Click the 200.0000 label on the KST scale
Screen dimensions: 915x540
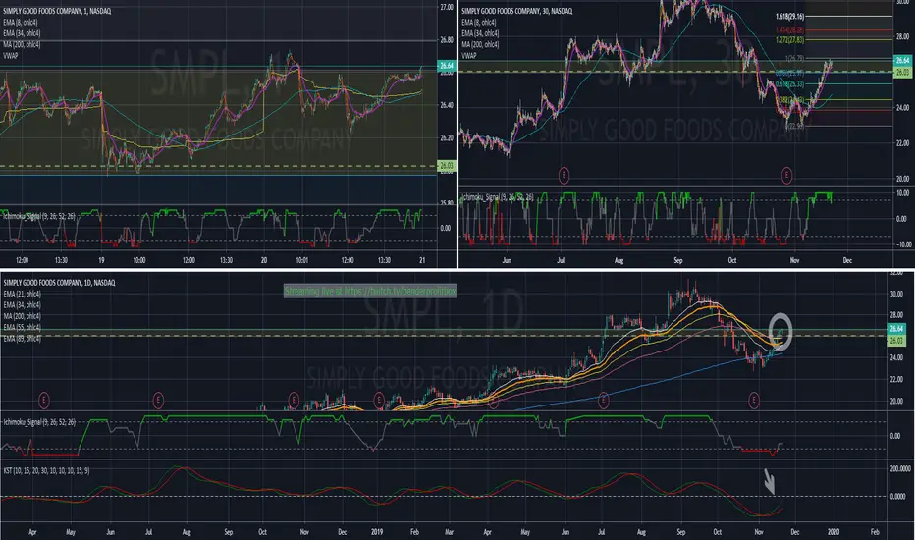point(900,468)
